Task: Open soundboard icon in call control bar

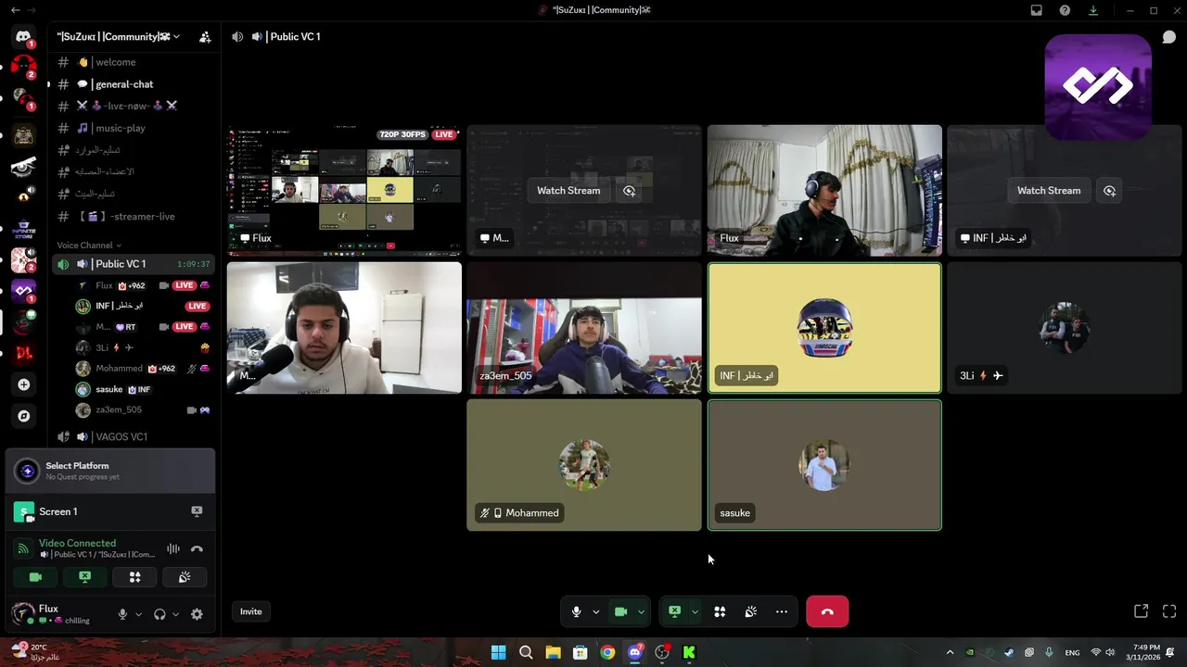Action: (x=751, y=611)
